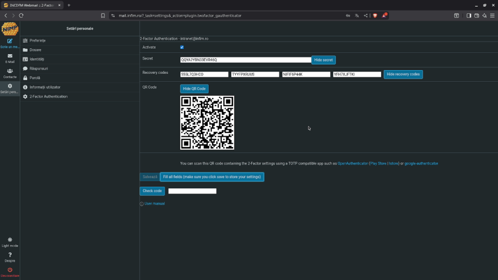Open the E-Mail envelope icon
Viewport: 498px width, 280px height.
point(10,56)
